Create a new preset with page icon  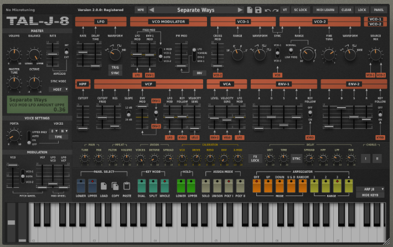click(x=250, y=10)
